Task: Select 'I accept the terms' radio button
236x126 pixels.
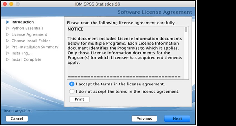Action: click(72, 84)
